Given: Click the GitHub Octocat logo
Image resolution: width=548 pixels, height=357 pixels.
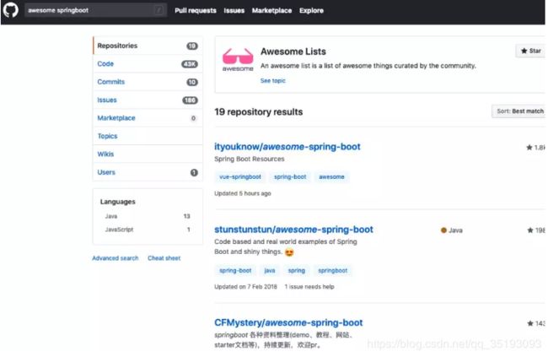Looking at the screenshot, I should (10, 10).
